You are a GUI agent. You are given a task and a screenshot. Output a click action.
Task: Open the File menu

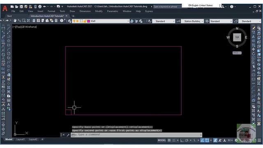(x=13, y=11)
